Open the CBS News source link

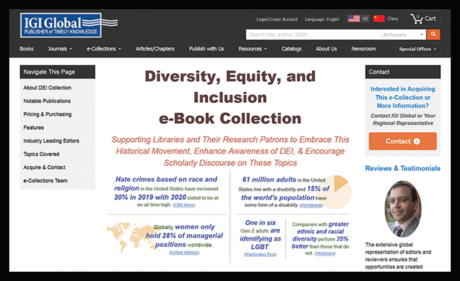(x=184, y=205)
